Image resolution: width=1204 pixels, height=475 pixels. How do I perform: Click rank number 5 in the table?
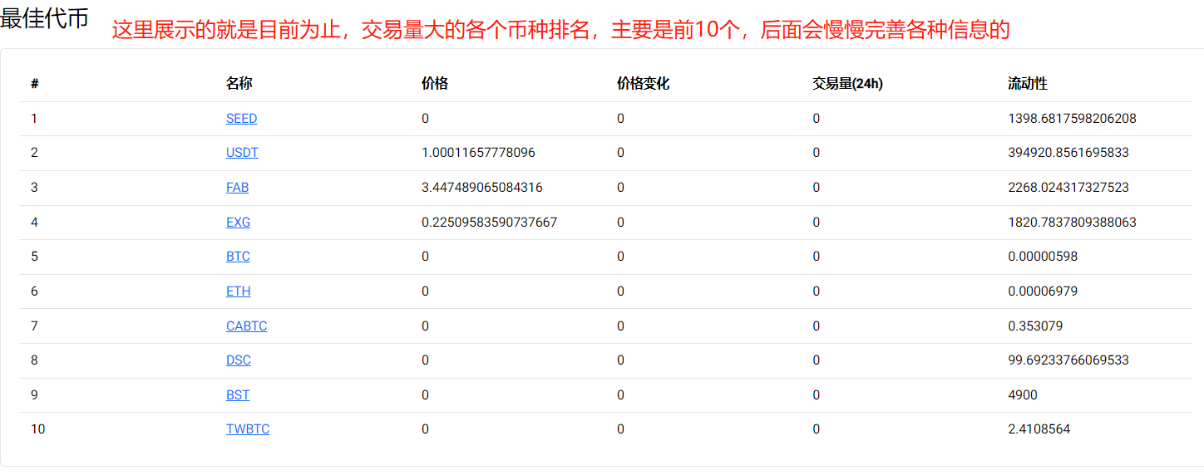pyautogui.click(x=34, y=257)
